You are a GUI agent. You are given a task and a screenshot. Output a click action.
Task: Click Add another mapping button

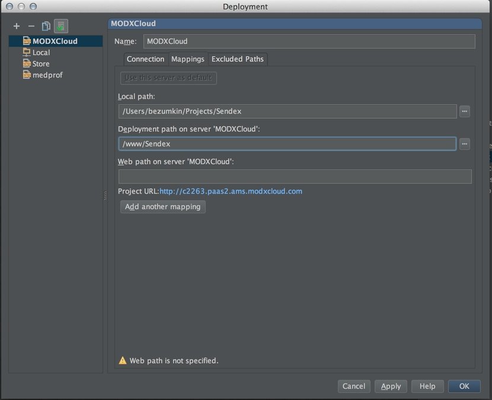tap(163, 207)
